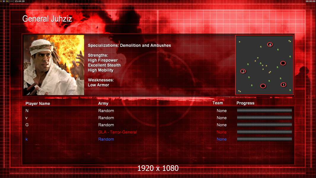This screenshot has height=178, width=316.
Task: Click loading progress bar for player k
Action: click(x=264, y=139)
